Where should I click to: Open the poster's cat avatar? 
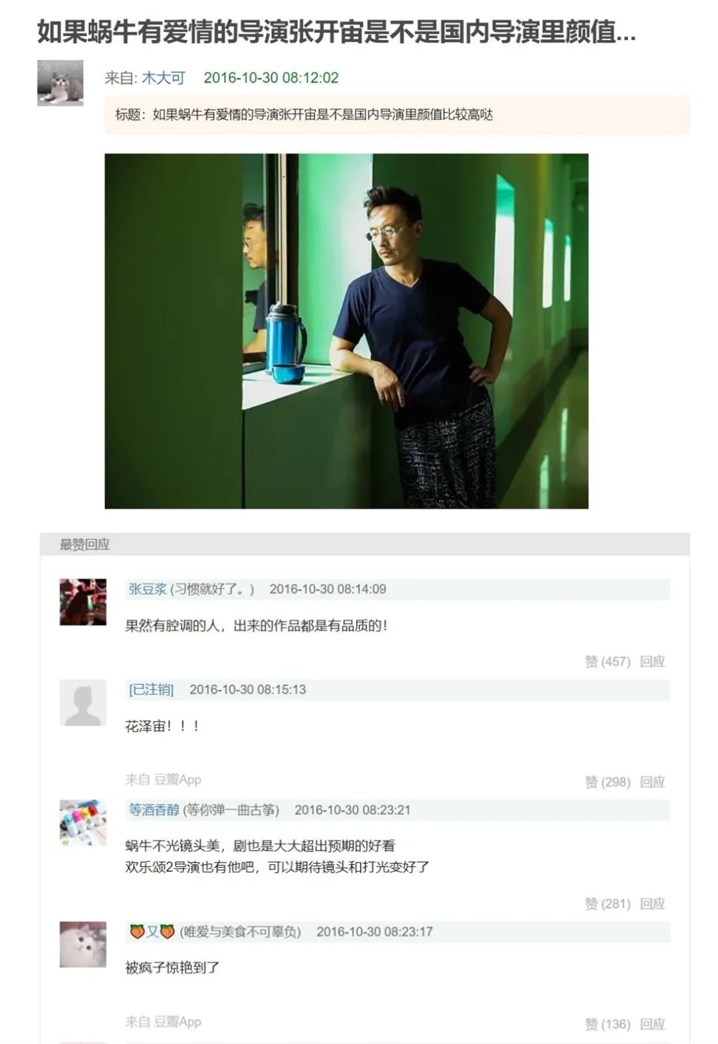[x=60, y=83]
